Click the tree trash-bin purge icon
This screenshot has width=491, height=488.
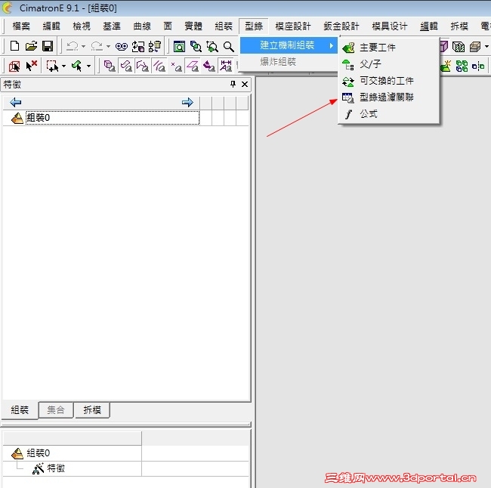click(x=155, y=47)
